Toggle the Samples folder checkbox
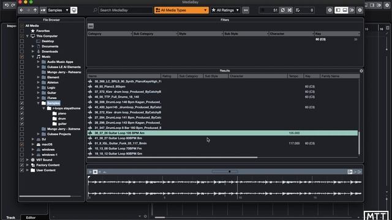 pyautogui.click(x=22, y=103)
